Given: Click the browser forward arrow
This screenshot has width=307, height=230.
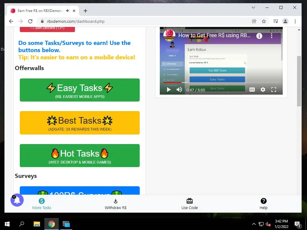Looking at the screenshot, I should 21,21.
